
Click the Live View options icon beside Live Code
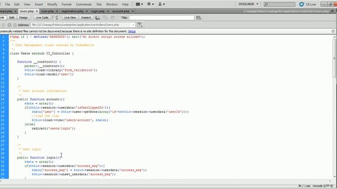coord(55,17)
